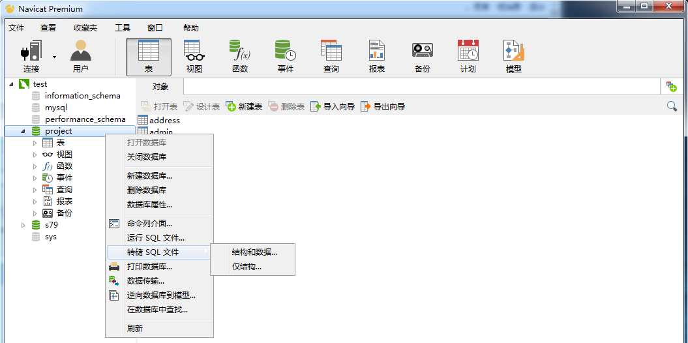Viewport: 688px width, 343px height.
Task: Choose 刷新 in context menu
Action: pyautogui.click(x=160, y=329)
